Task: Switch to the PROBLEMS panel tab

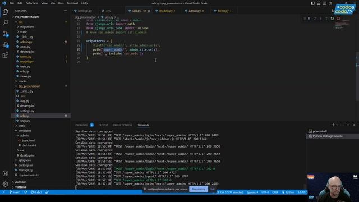Action: (81, 125)
